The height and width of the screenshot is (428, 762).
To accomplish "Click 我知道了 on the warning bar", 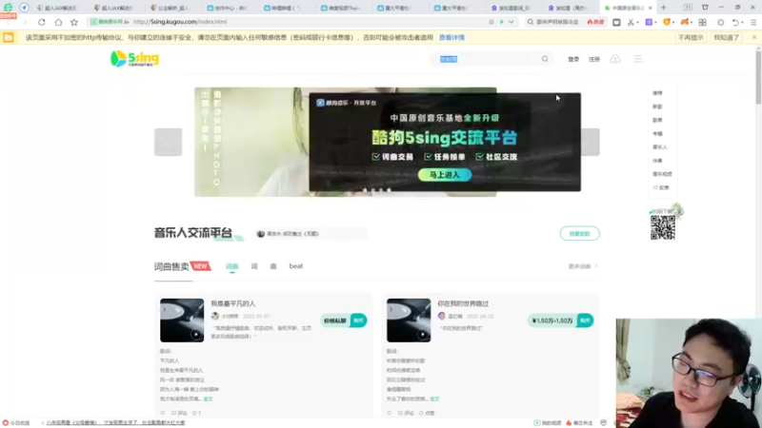I will click(726, 37).
